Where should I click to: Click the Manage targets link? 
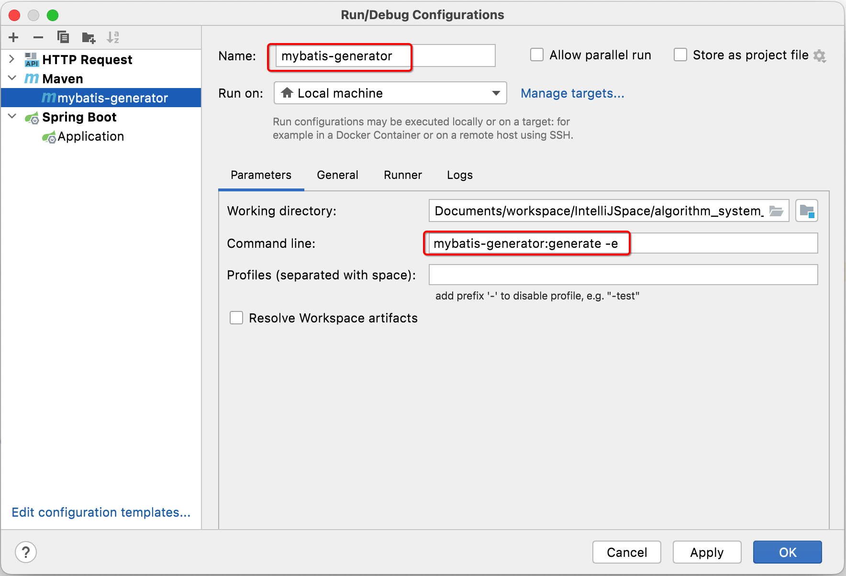572,93
